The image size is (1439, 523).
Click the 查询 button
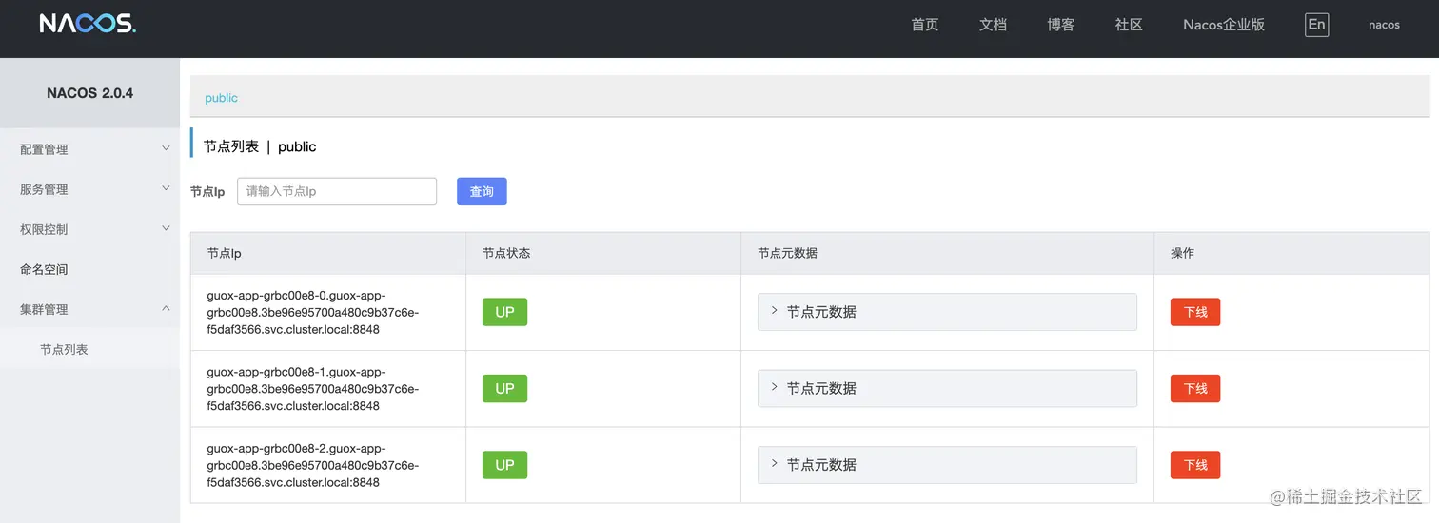482,191
